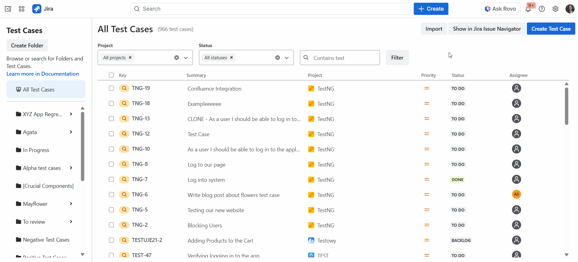Screen dimensions: 578x262
Task: Clear all selected statuses
Action: [277, 58]
